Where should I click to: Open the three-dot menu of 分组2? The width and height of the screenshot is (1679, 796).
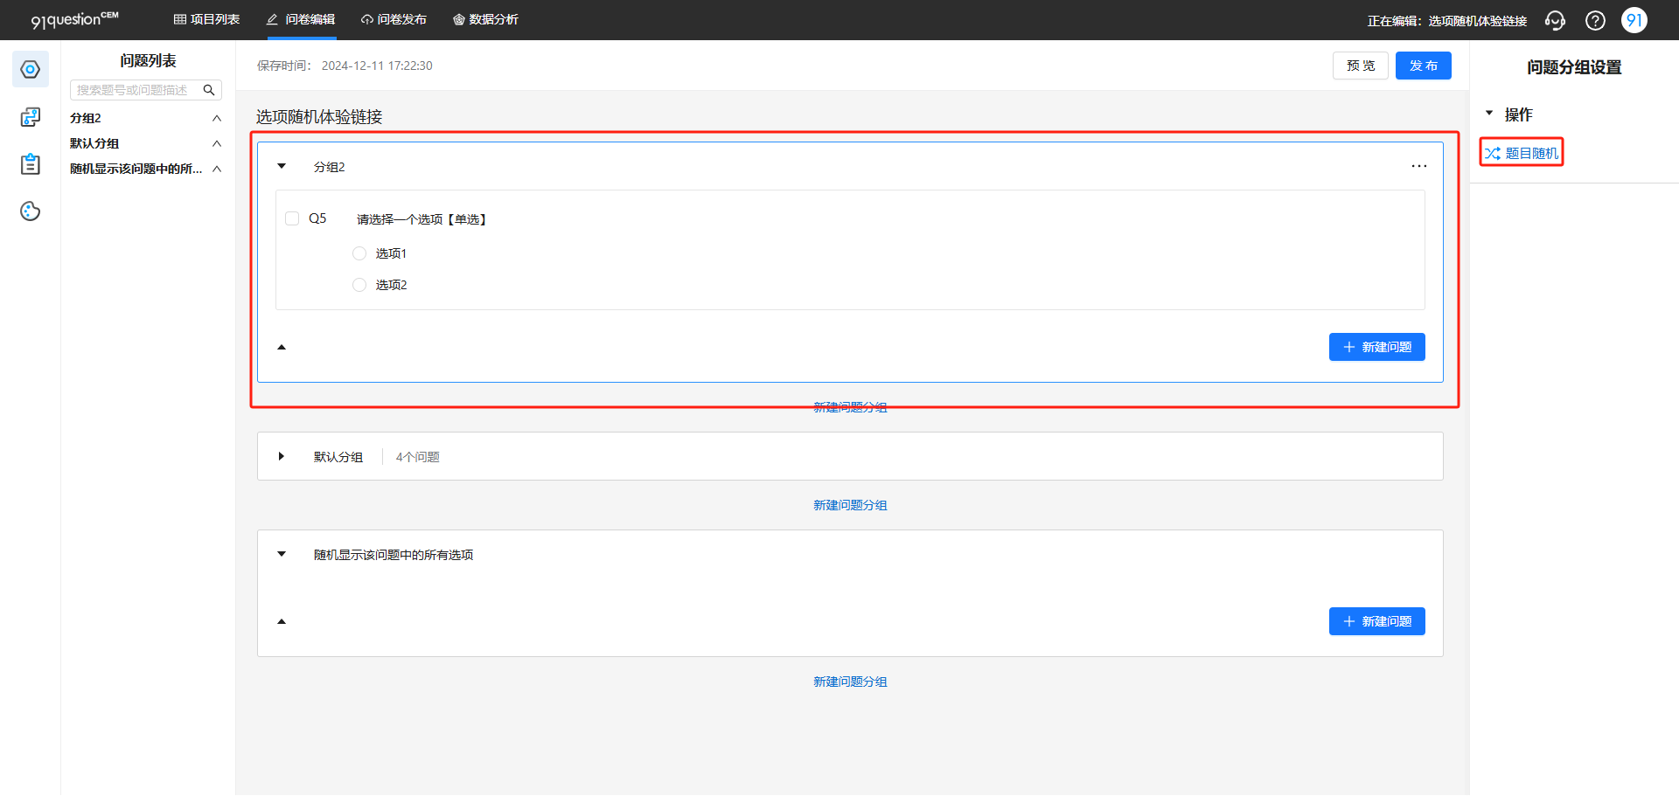(x=1418, y=166)
